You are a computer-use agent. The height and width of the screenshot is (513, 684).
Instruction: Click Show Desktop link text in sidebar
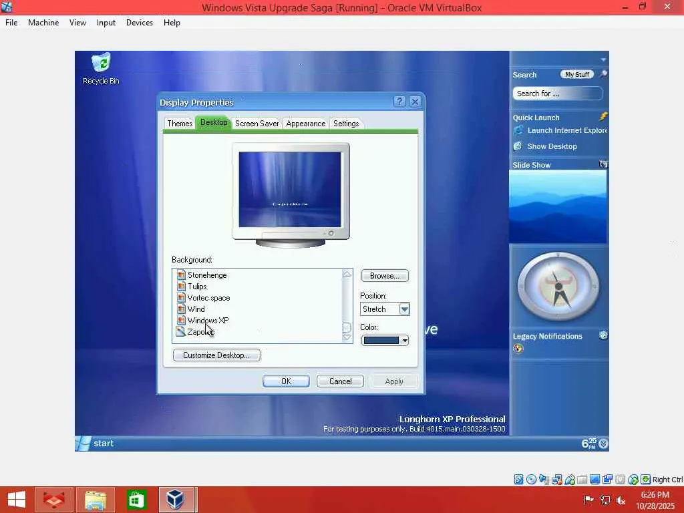(552, 146)
